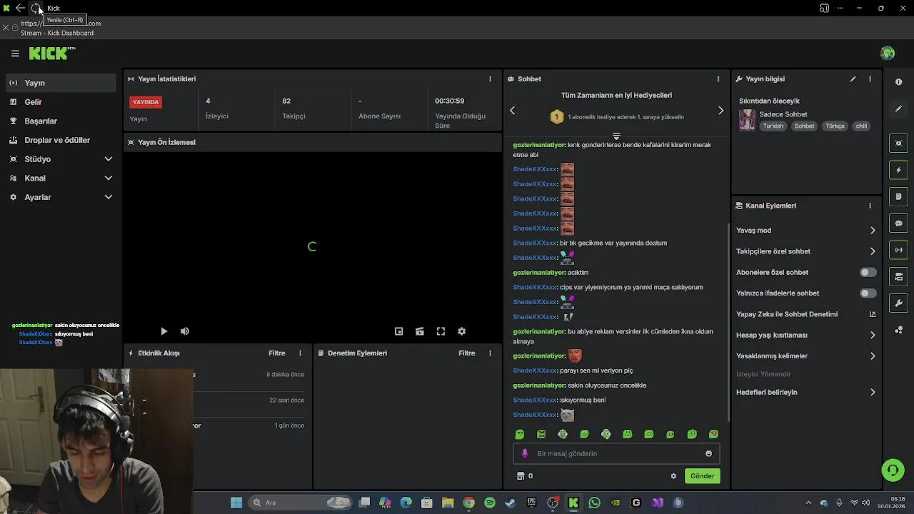Toggle the document moderation widget in the sidebar
Screen dimensions: 914x514
pyautogui.click(x=899, y=196)
